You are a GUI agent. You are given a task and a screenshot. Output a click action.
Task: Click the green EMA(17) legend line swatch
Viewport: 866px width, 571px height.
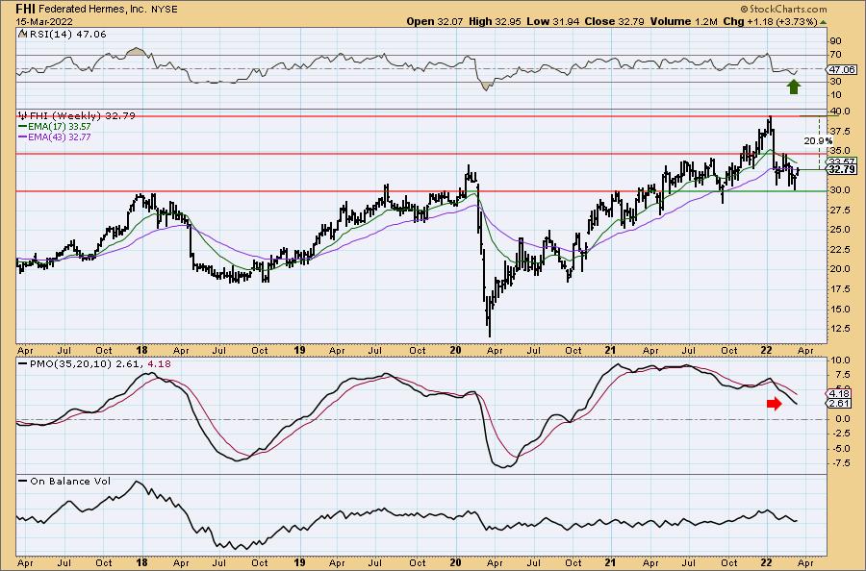tap(23, 126)
